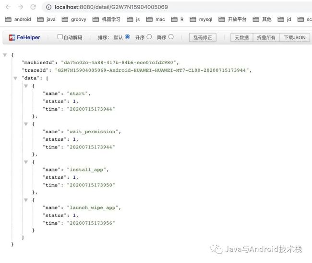Click status value under "launch_wipe_app"
312x263 pixels.
tap(74, 215)
